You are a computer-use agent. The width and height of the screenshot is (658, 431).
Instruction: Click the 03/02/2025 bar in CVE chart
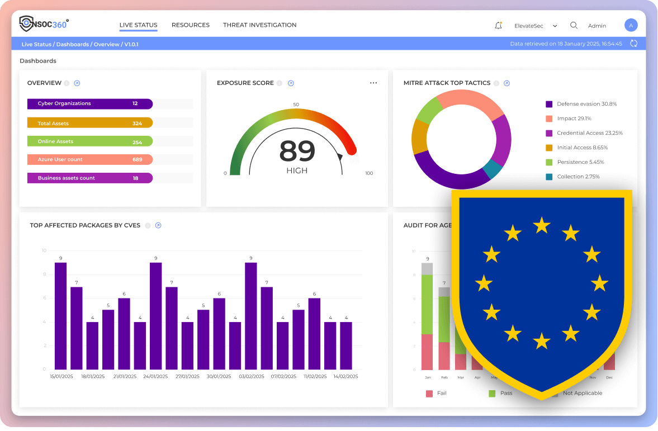[x=251, y=316]
